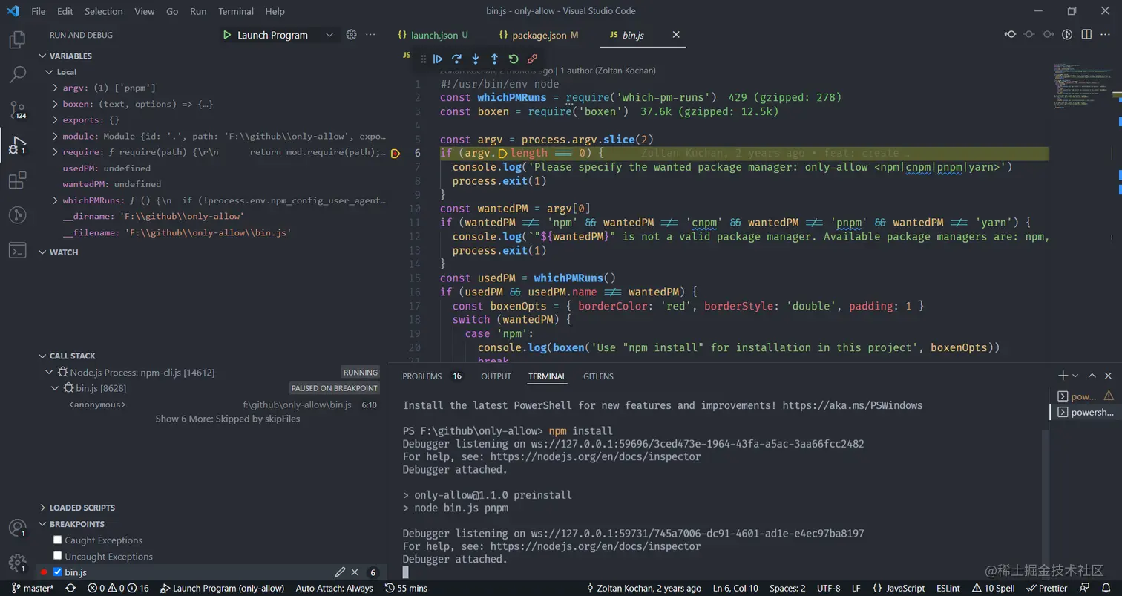This screenshot has width=1122, height=596.
Task: Close the bin.js editor tab
Action: click(676, 35)
